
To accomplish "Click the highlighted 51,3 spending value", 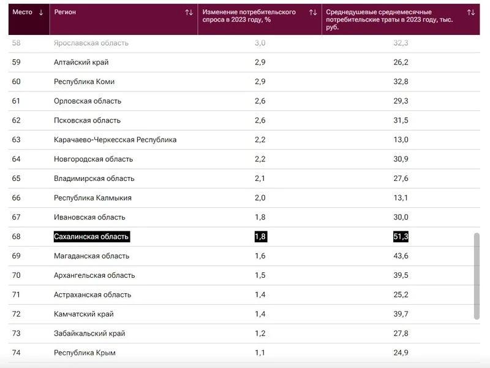I will (401, 237).
